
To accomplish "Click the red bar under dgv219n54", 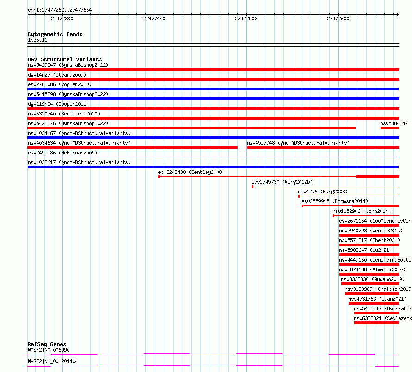I will click(x=213, y=109).
